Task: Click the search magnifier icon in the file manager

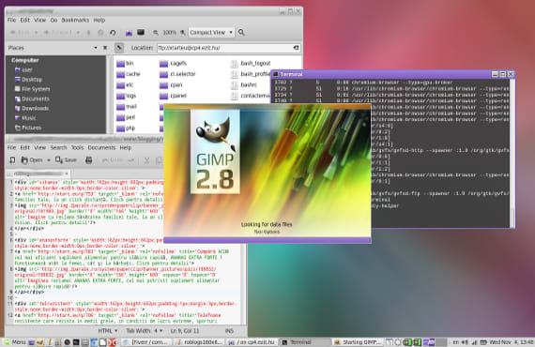Action: point(241,33)
